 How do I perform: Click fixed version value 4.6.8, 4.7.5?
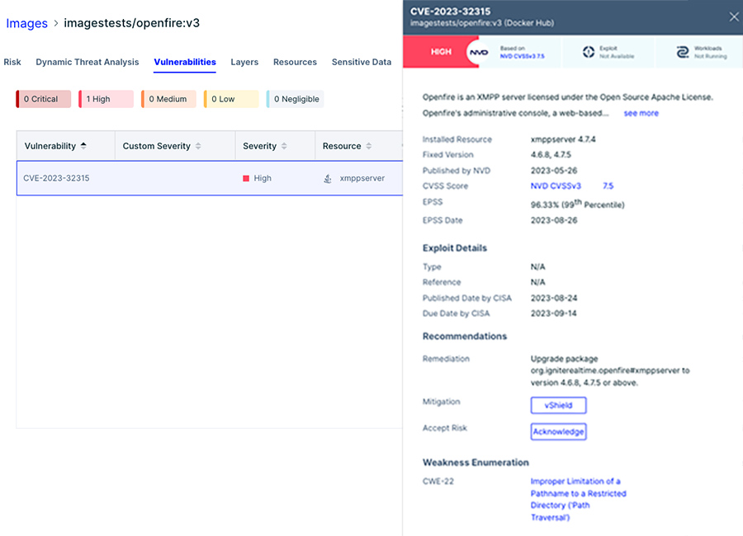click(551, 155)
